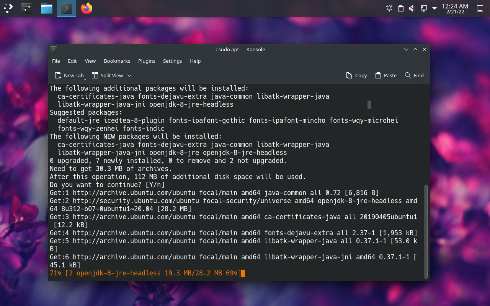Toggle the clipboard tray tool
The height and width of the screenshot is (306, 490).
400,8
